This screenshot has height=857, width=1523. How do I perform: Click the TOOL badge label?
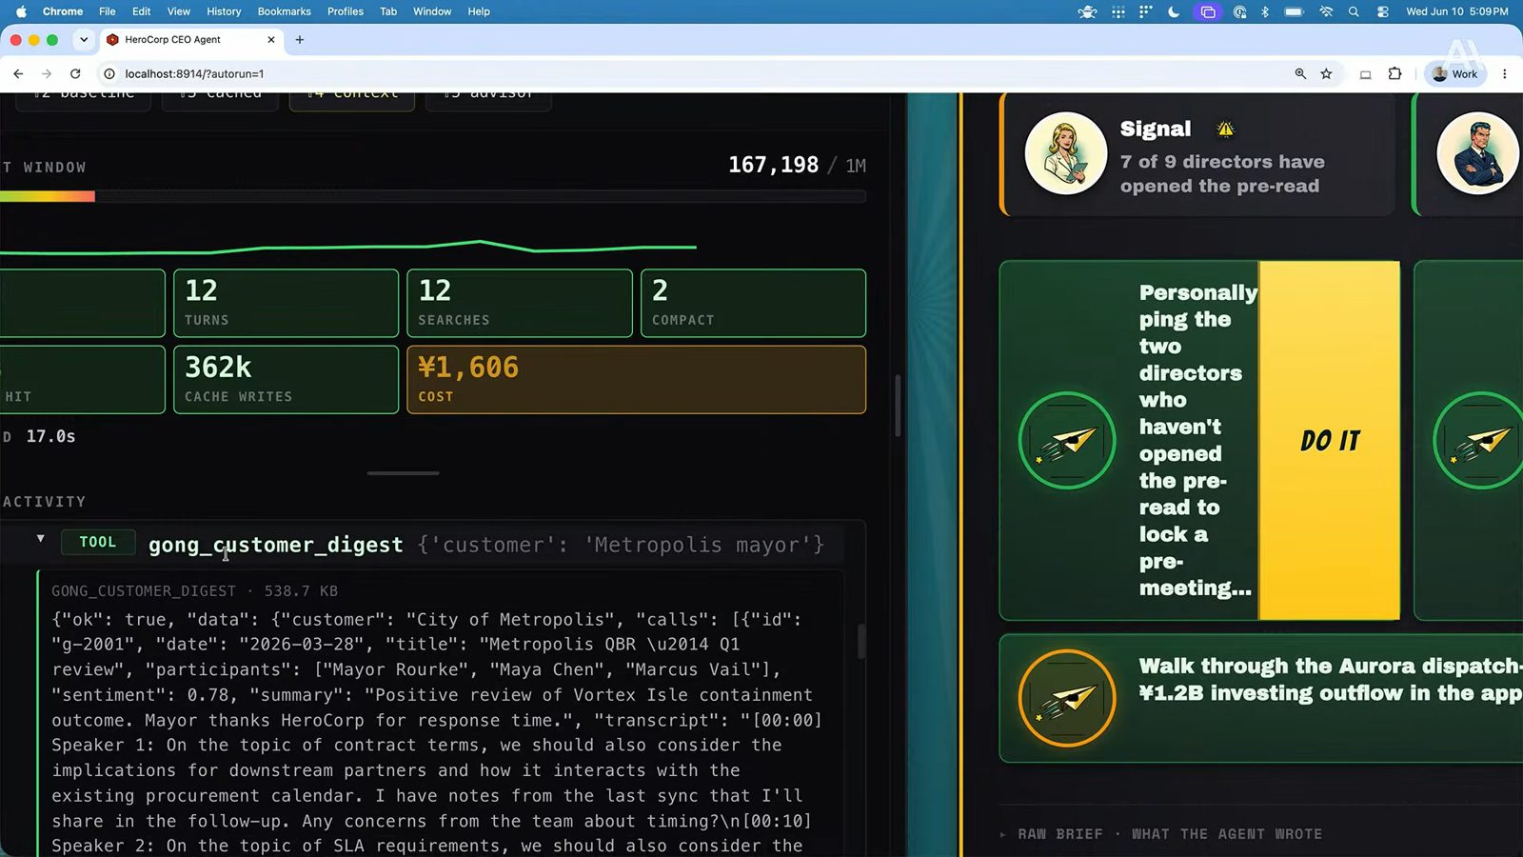[x=97, y=542]
